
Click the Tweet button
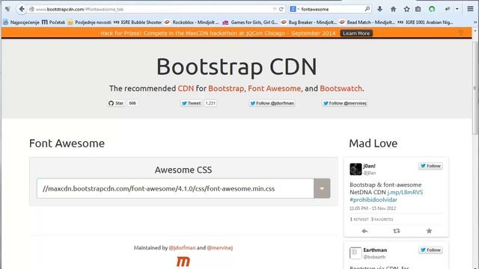[191, 103]
